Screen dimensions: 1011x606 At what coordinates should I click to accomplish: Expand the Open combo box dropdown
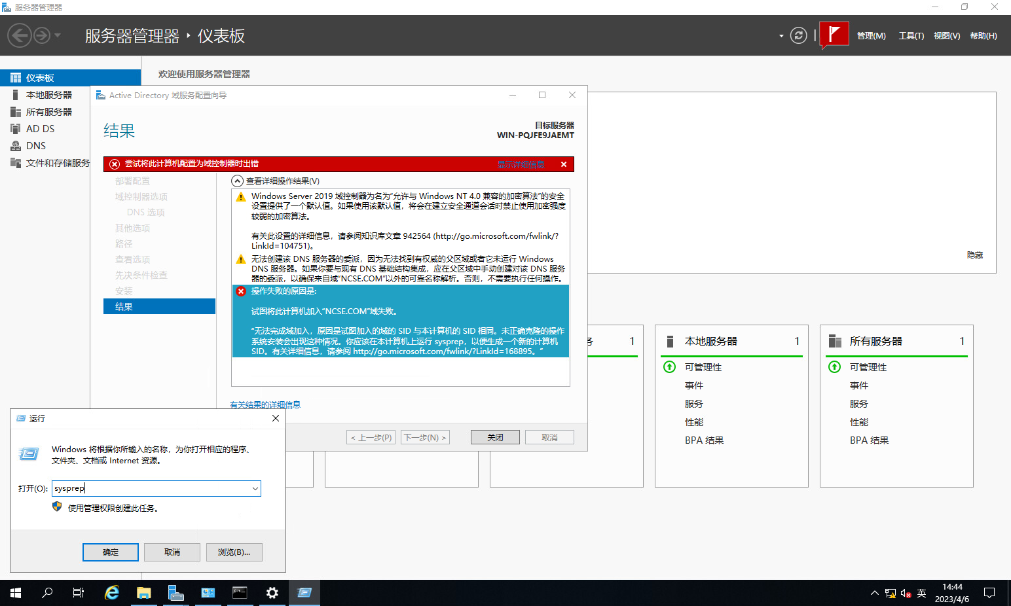[255, 489]
